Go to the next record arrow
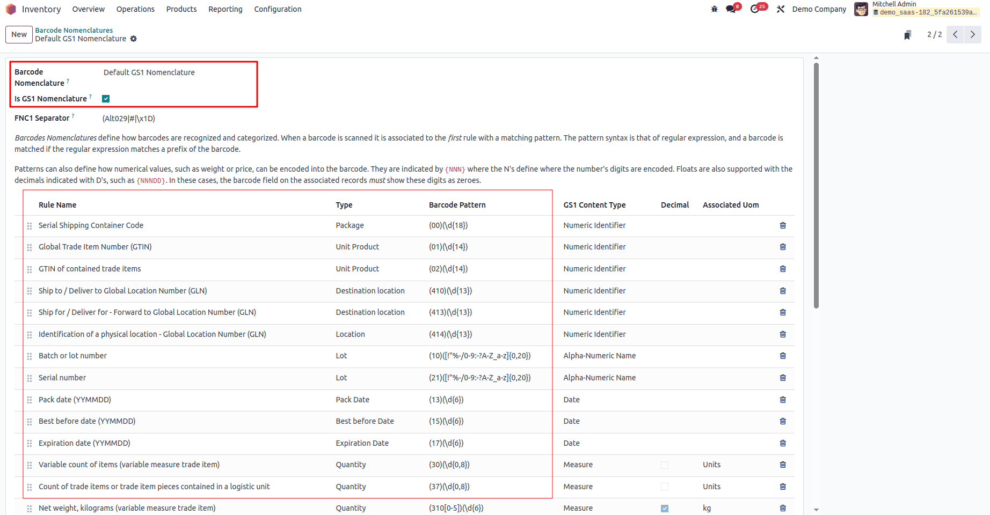 point(972,34)
